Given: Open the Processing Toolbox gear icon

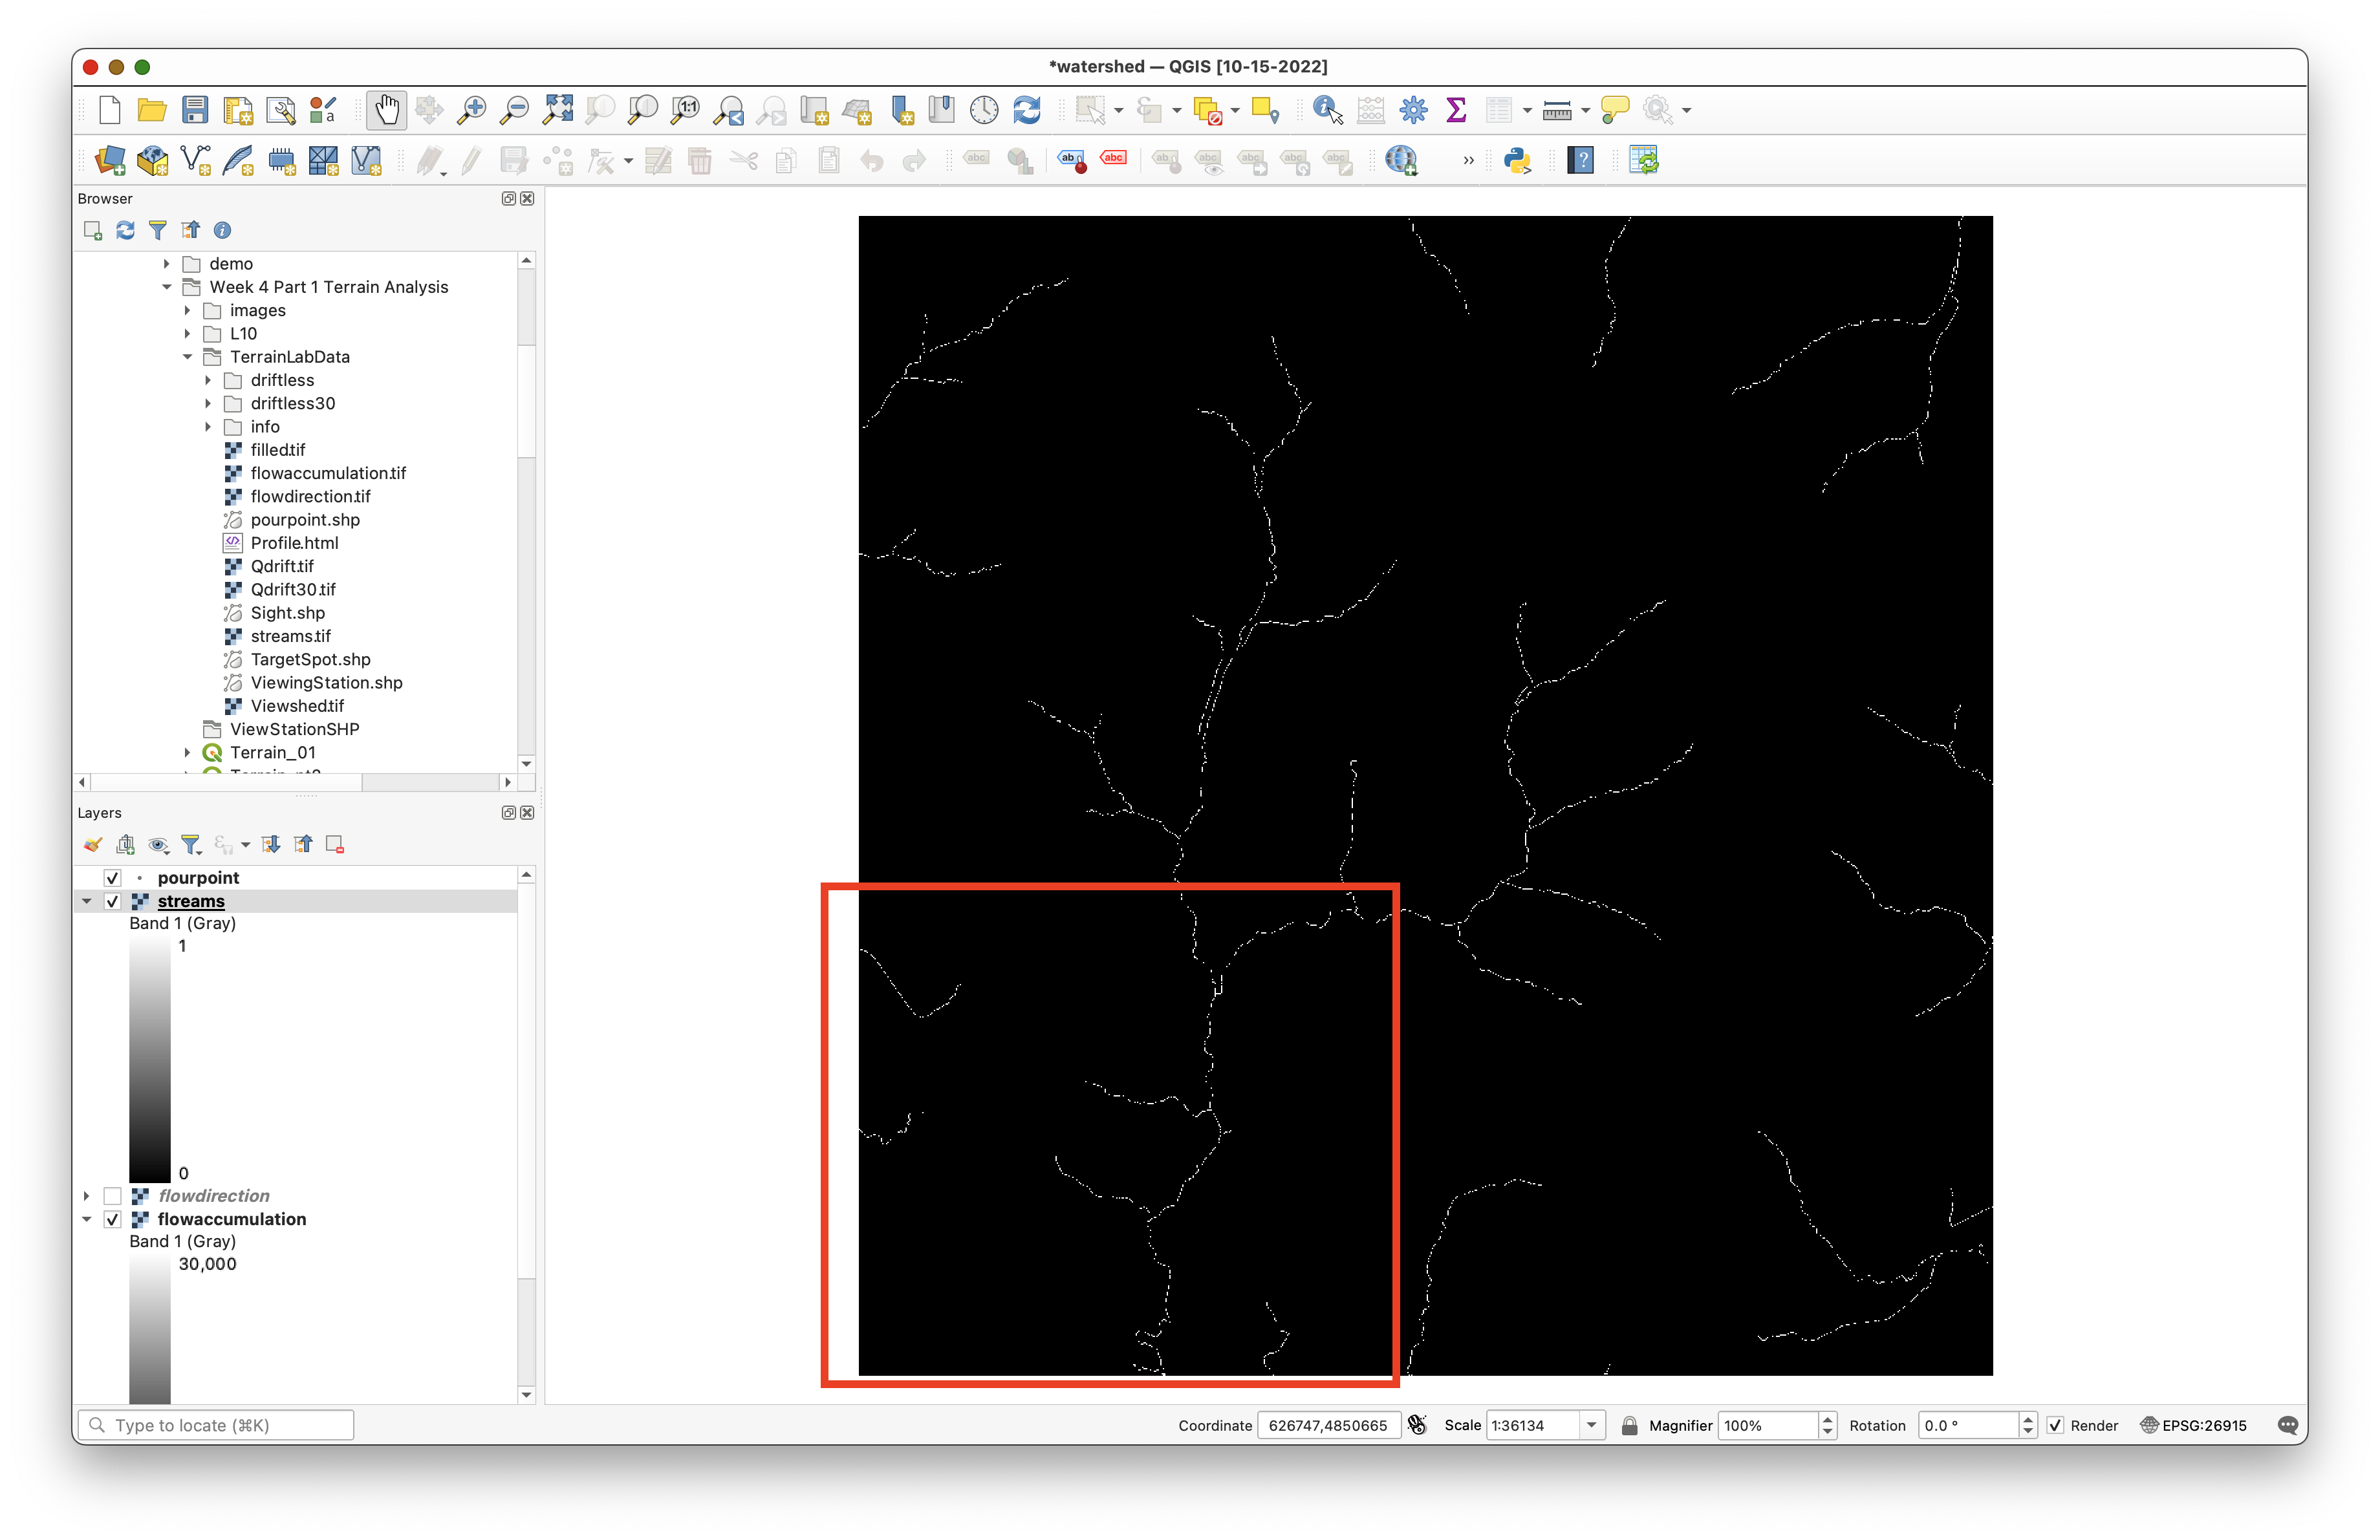Looking at the screenshot, I should tap(1413, 110).
